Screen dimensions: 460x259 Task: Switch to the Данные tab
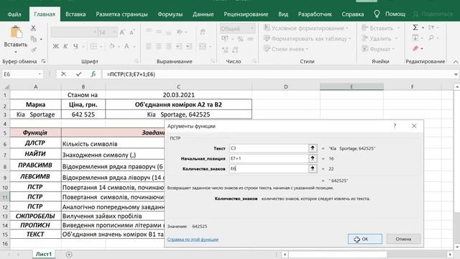point(203,14)
